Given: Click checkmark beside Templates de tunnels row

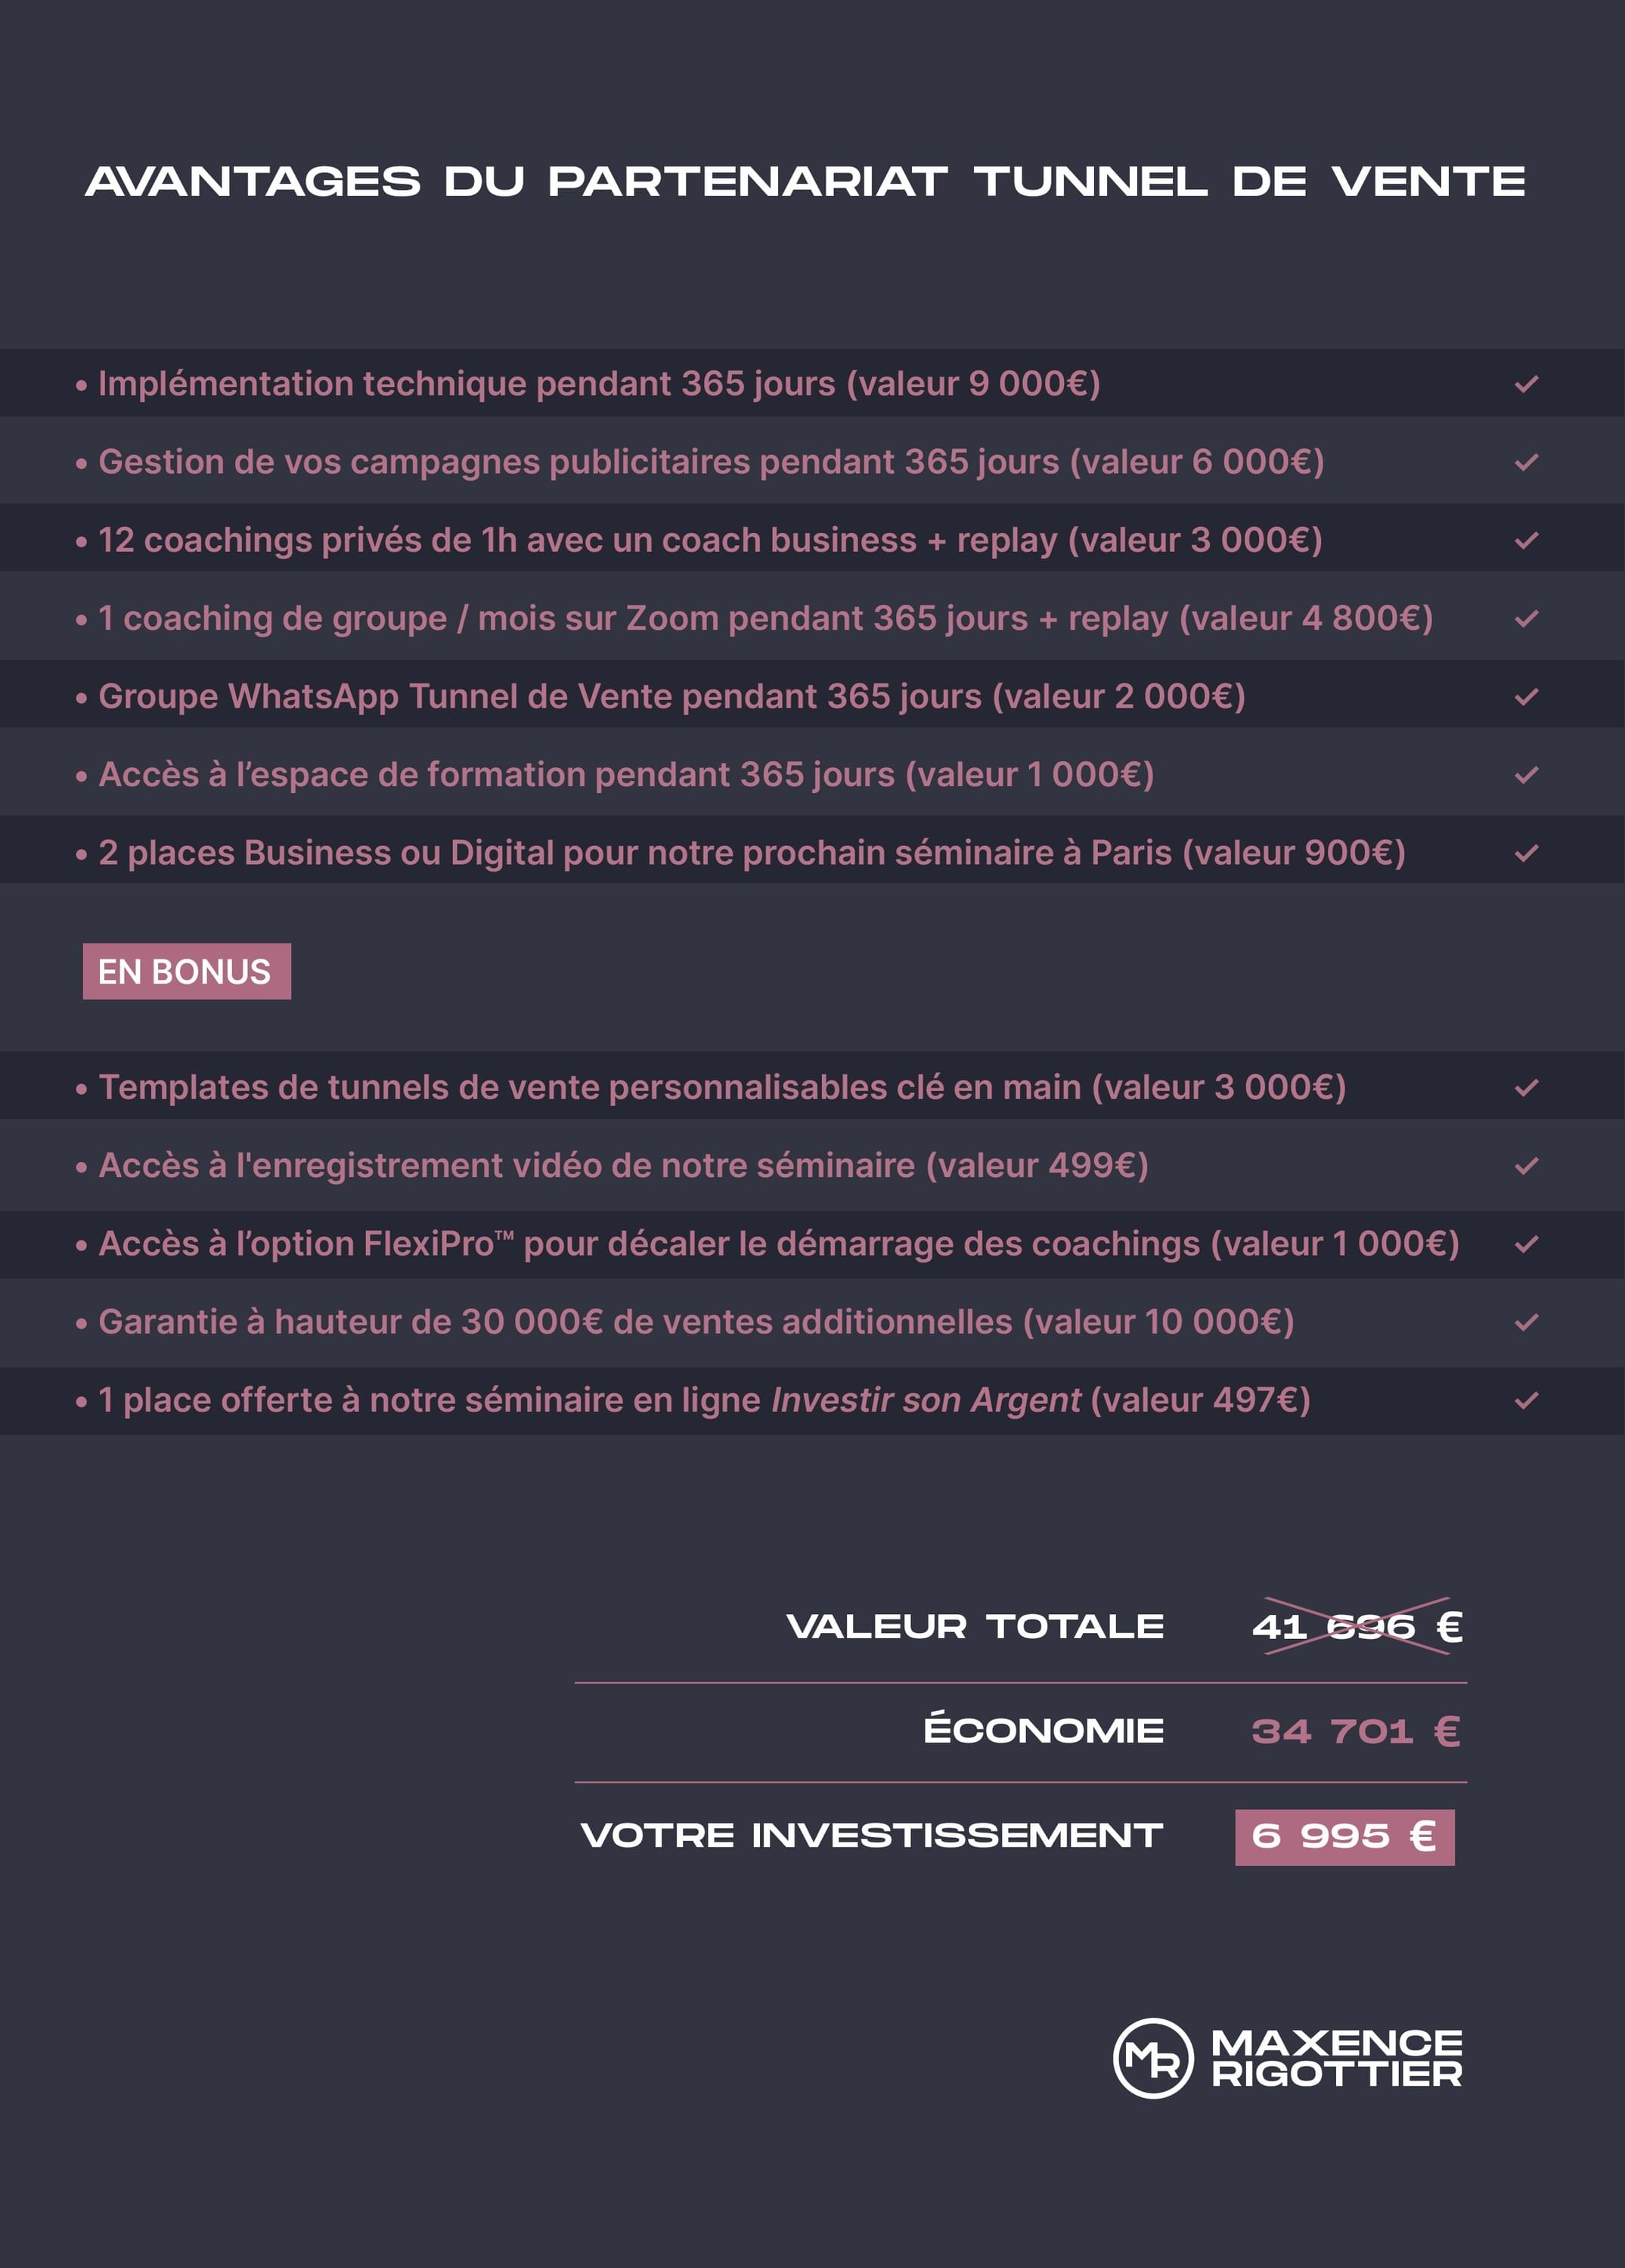Looking at the screenshot, I should pyautogui.click(x=1526, y=1087).
